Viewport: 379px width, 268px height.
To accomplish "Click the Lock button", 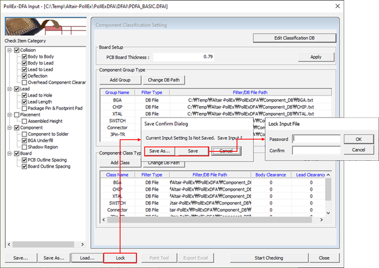I will tap(120, 258).
